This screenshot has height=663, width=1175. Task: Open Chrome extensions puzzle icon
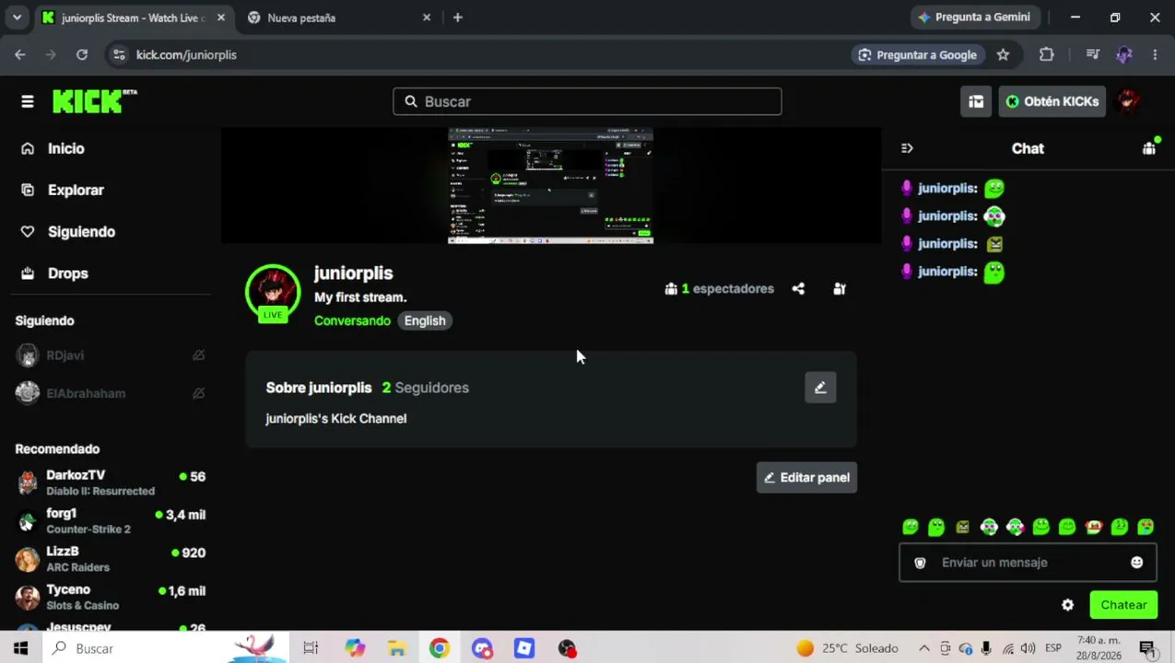1047,55
